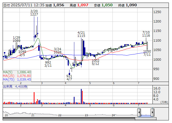Viewport: 172px width, 123px height.
Task: Click the 2/20 1227 high price marker
Action: [x=34, y=13]
